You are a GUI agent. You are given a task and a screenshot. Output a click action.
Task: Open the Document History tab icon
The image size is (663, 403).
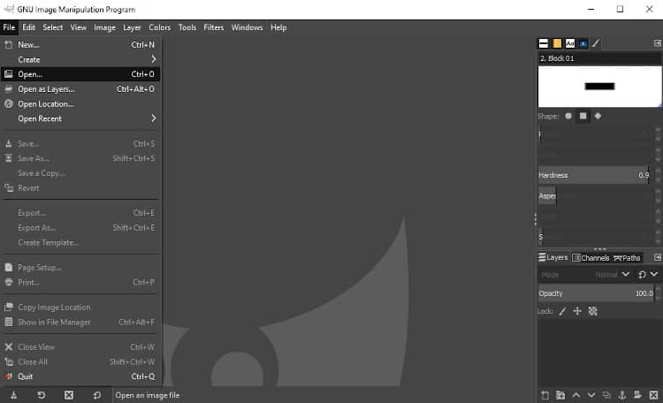pos(583,43)
